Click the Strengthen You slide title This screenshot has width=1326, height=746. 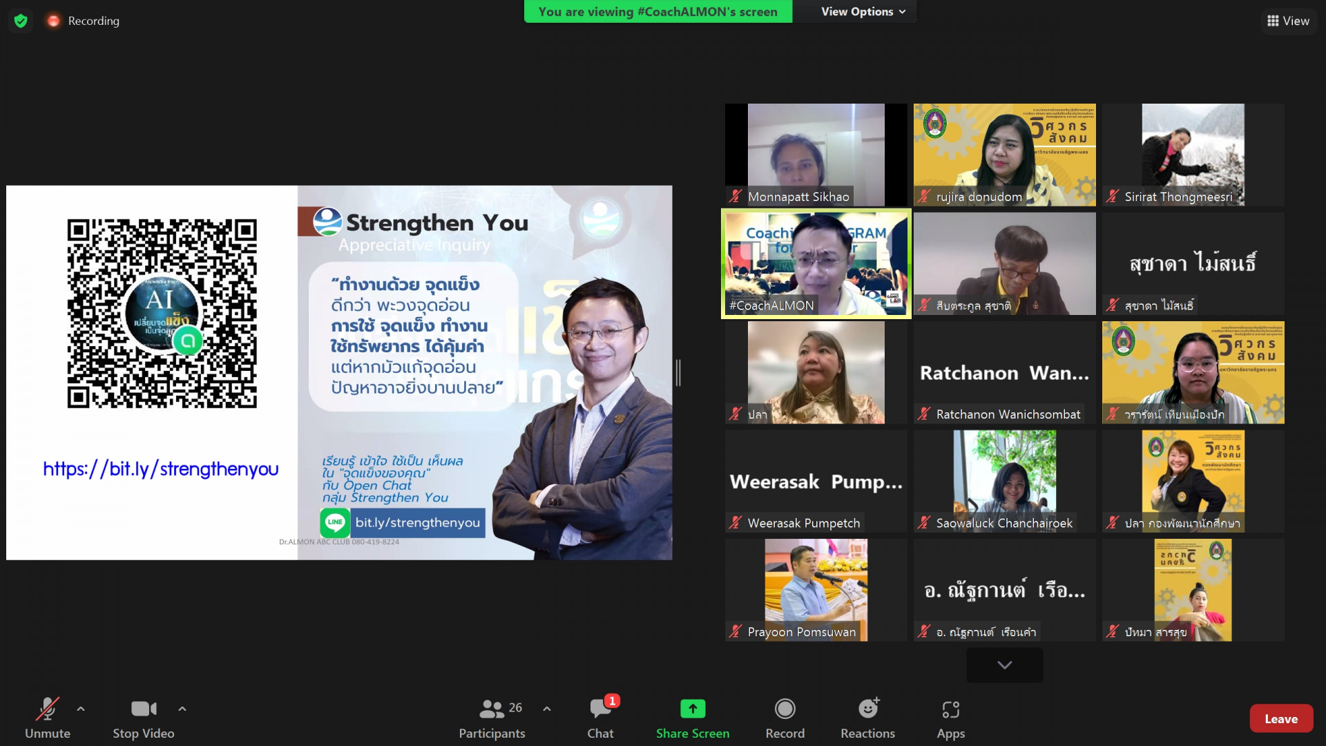[437, 223]
